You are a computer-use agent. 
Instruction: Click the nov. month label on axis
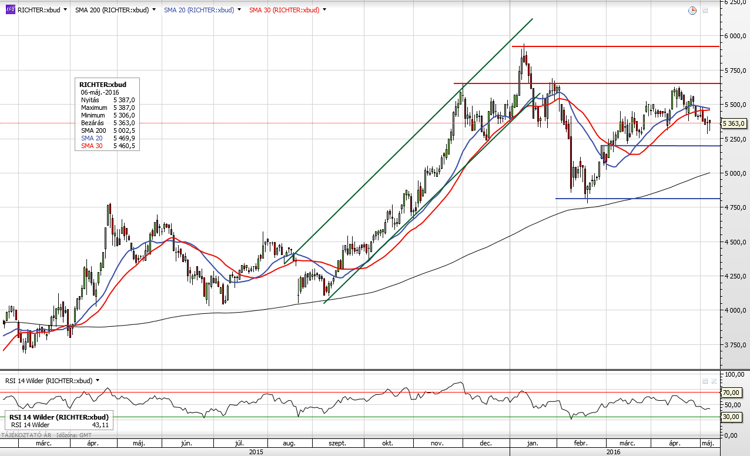tap(437, 443)
